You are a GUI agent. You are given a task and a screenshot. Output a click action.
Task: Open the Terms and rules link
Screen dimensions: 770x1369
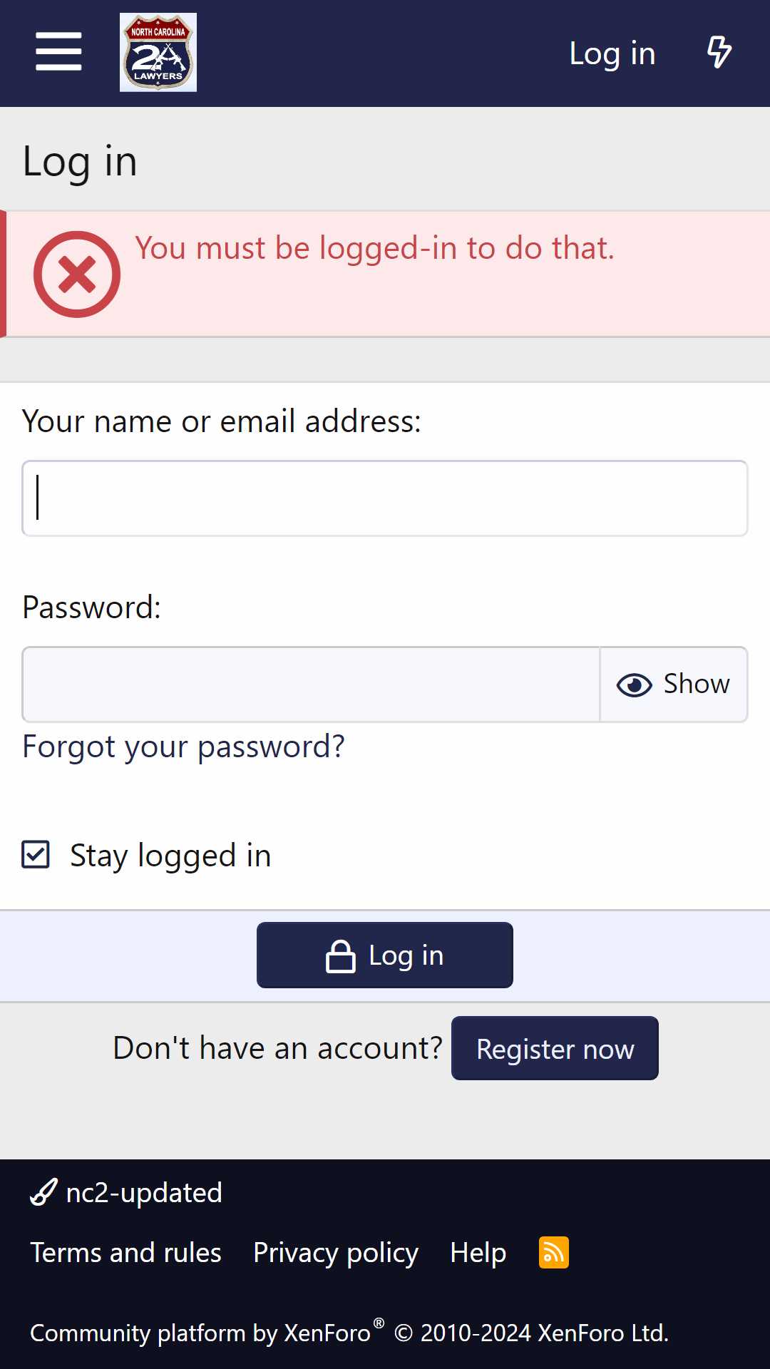125,1253
